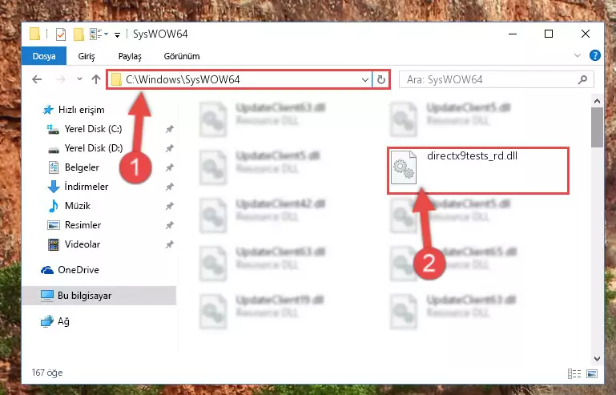Switch to details view in status bar
Viewport: 616px width, 395px height.
pyautogui.click(x=574, y=373)
